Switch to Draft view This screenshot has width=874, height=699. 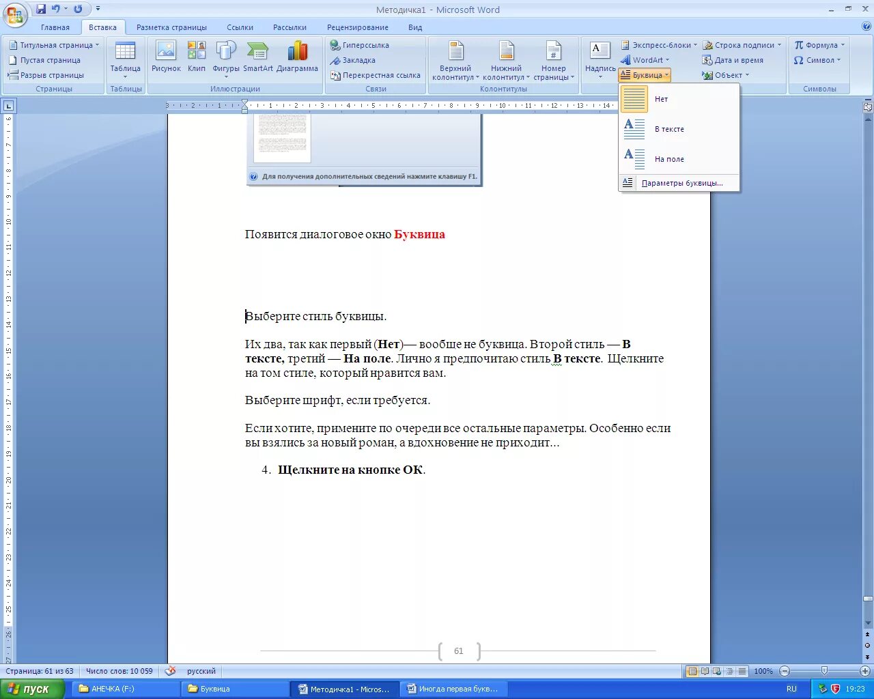click(x=742, y=671)
